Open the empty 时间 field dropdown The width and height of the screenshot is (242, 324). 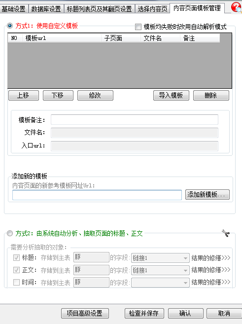tap(160, 283)
